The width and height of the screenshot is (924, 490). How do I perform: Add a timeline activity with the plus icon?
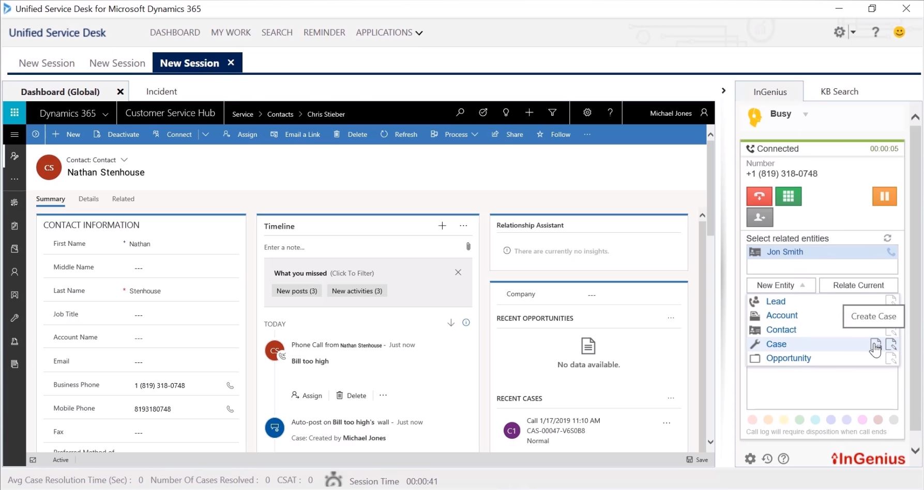tap(442, 226)
